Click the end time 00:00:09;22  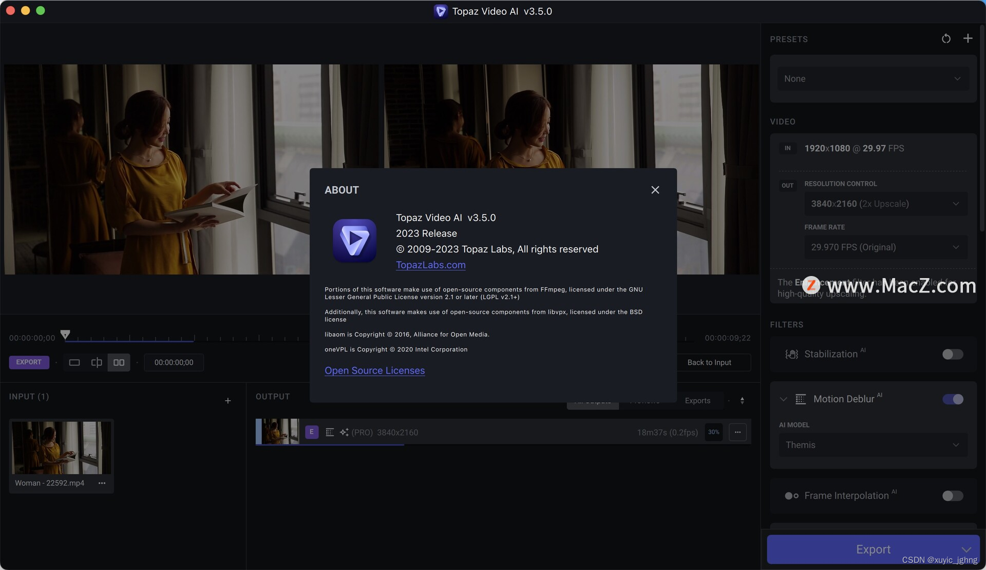(727, 338)
